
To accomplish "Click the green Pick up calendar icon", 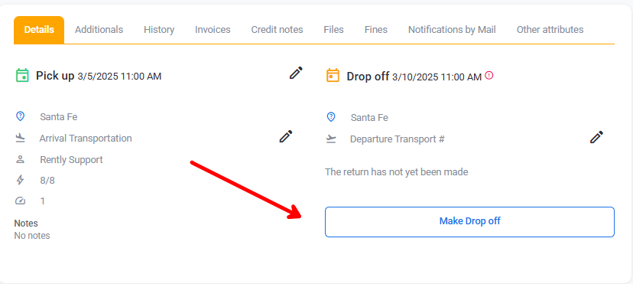I will point(22,76).
